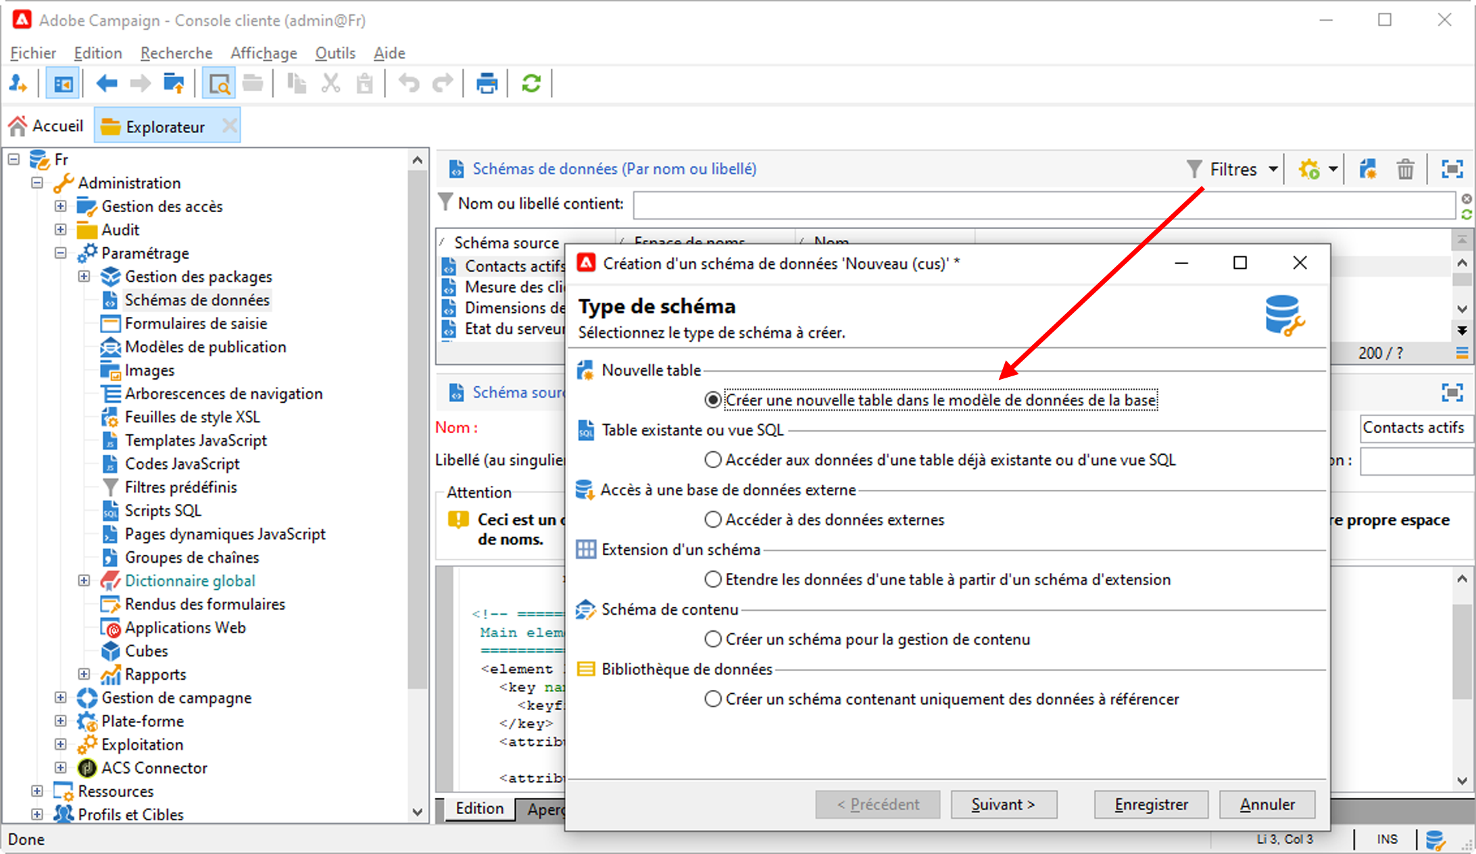Collapse the Paramétrage tree node
The height and width of the screenshot is (854, 1476).
[x=61, y=253]
